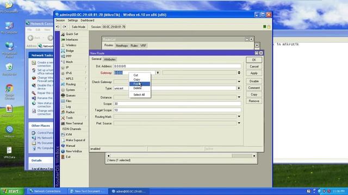Open ISDN Channels in sidebar
The height and width of the screenshot is (195, 348).
[x=71, y=129]
